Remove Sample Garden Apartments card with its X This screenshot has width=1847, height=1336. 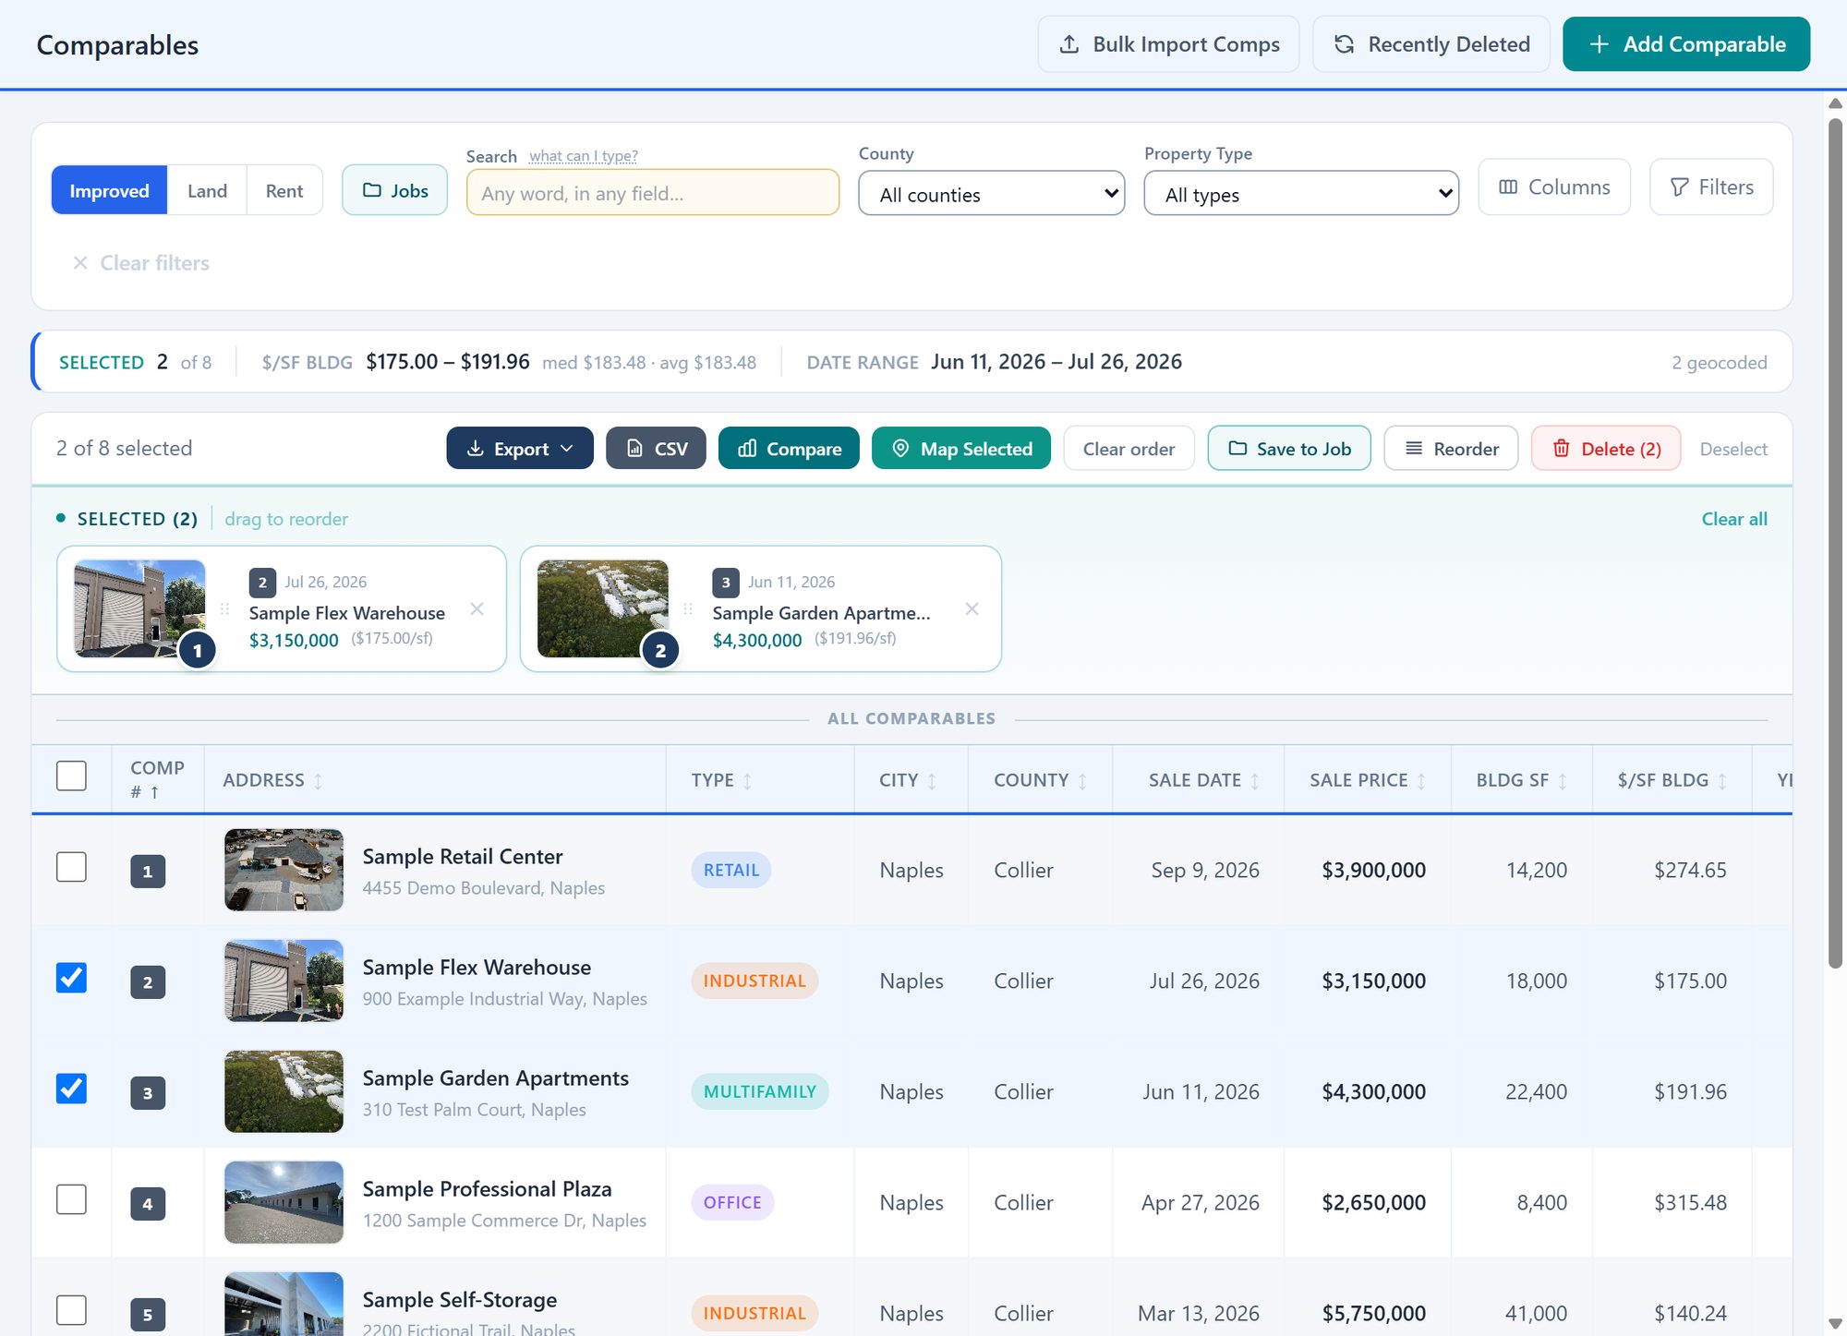[x=972, y=608]
